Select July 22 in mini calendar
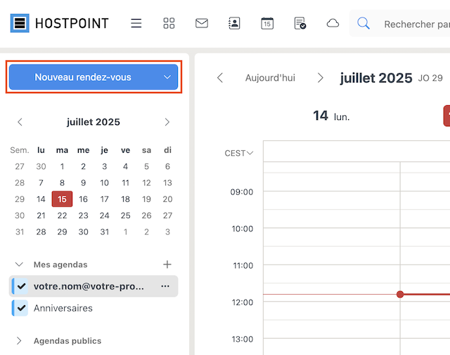This screenshot has height=355, width=450. [x=62, y=215]
